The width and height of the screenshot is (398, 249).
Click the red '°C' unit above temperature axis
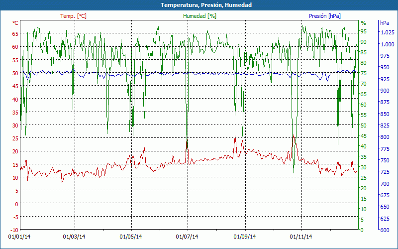[x=15, y=23]
